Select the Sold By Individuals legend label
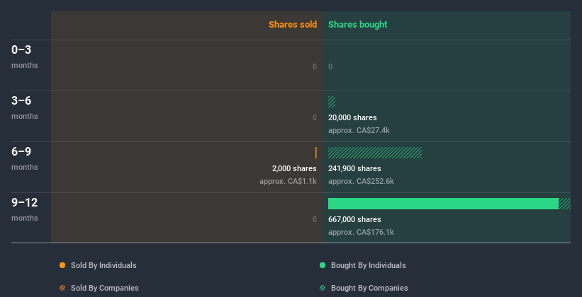This screenshot has height=297, width=582. (x=103, y=265)
